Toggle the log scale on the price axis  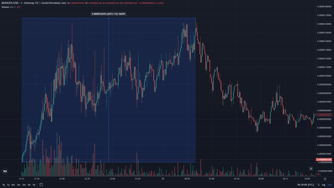[324, 185]
